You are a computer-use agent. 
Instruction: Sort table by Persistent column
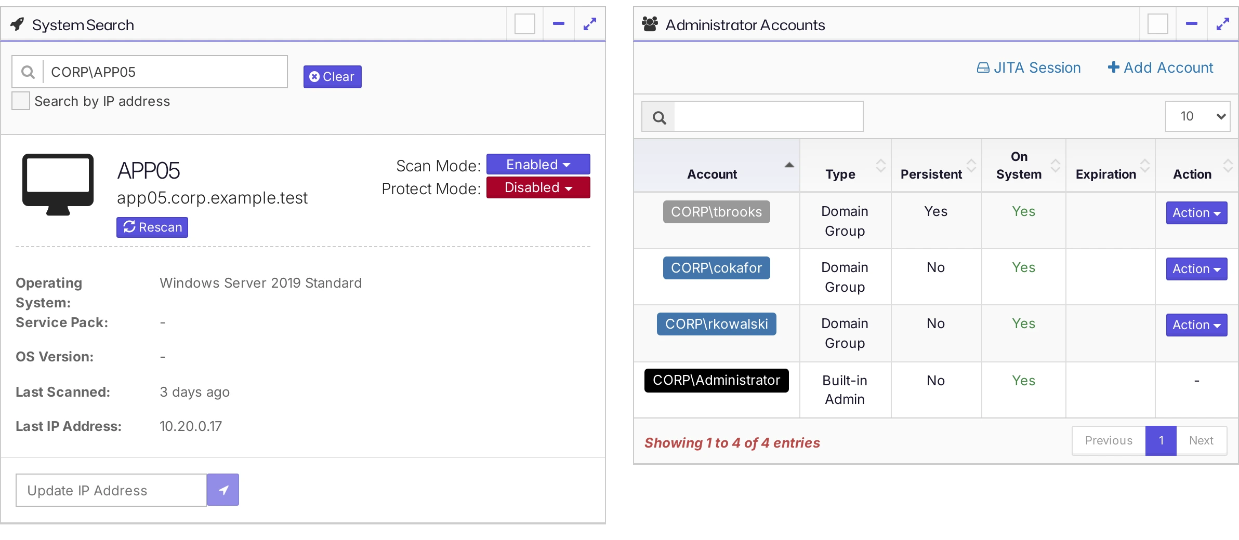tap(971, 166)
